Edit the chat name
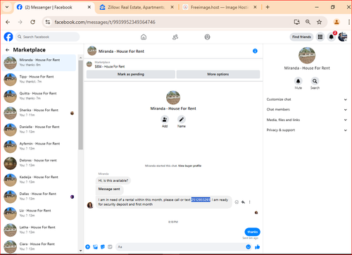Viewport: 352px width, 255px height. tap(182, 120)
